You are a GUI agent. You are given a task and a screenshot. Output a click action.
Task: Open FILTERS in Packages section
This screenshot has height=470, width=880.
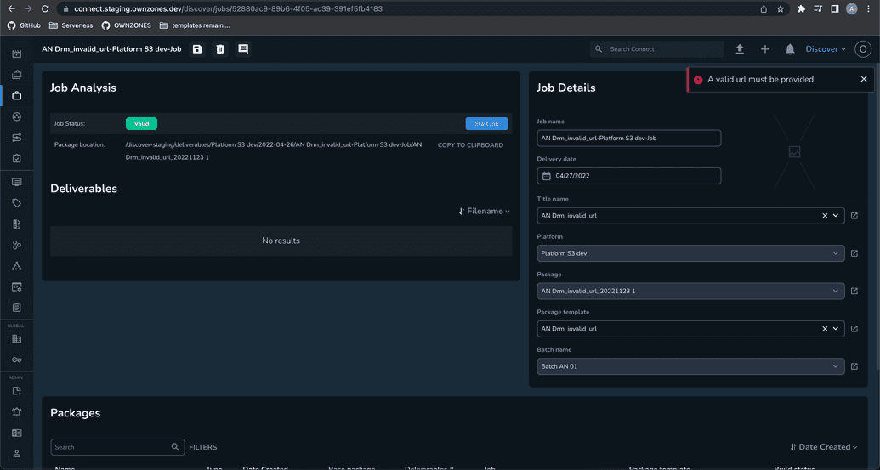click(202, 447)
